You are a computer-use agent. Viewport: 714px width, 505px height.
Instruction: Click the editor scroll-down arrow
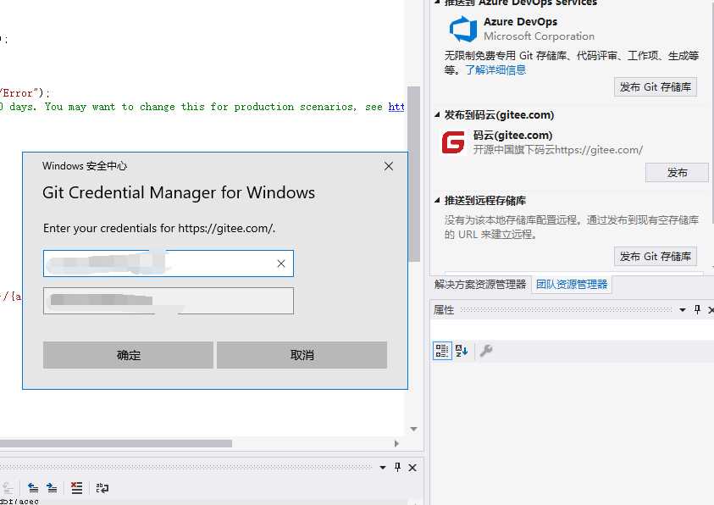pos(413,429)
